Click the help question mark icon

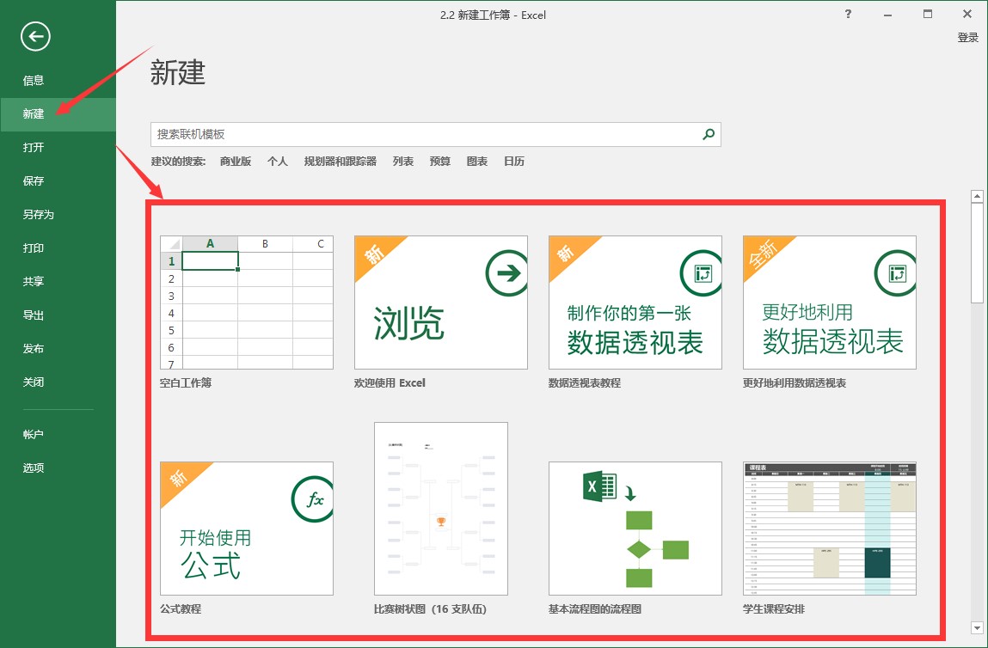point(848,15)
